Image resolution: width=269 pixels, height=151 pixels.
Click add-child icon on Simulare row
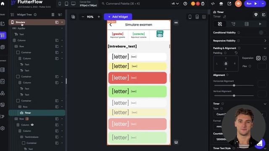click(x=57, y=22)
